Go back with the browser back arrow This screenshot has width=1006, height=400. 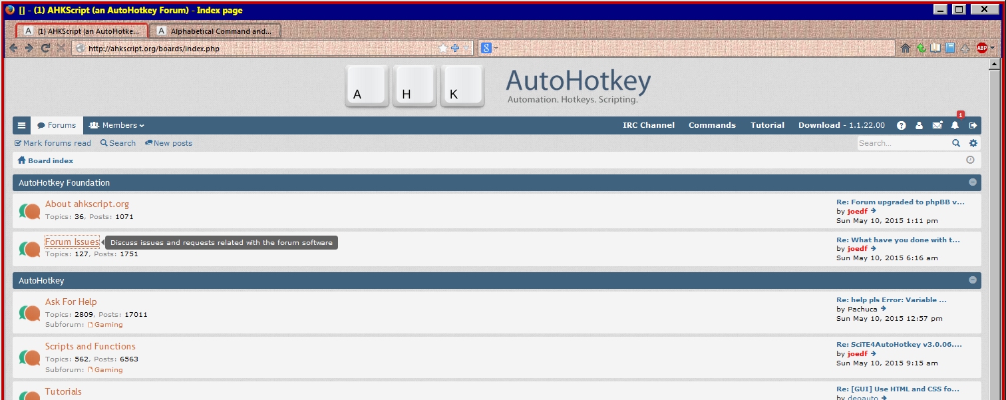tap(13, 48)
